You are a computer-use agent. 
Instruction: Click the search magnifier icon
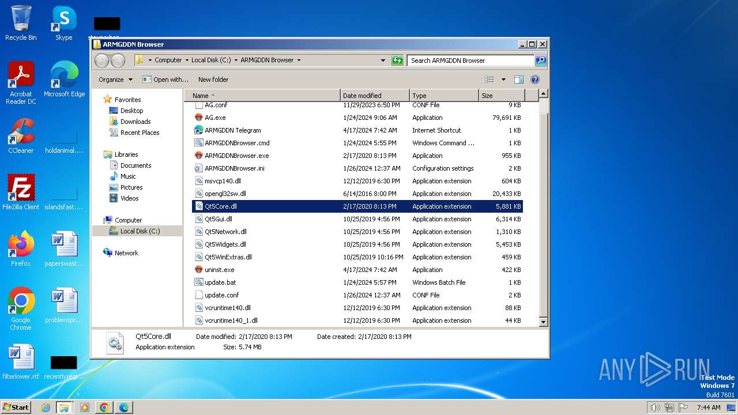(540, 60)
